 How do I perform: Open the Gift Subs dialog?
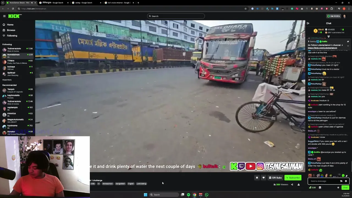pyautogui.click(x=275, y=178)
